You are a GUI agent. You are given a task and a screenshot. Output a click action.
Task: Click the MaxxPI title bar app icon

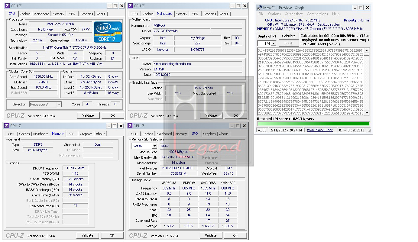click(x=259, y=8)
